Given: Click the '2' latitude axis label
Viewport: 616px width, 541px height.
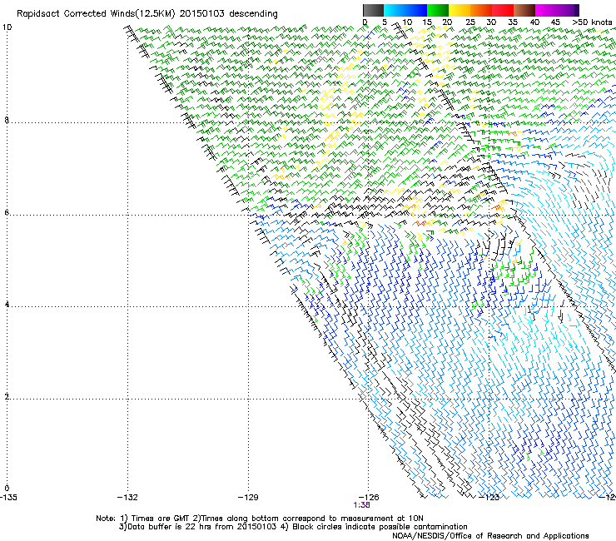Looking at the screenshot, I should click(x=7, y=397).
